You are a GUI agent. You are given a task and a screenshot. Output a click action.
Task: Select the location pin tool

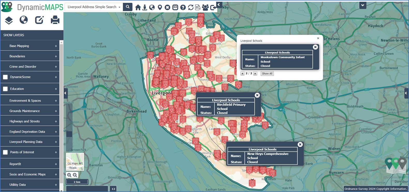pos(160,7)
